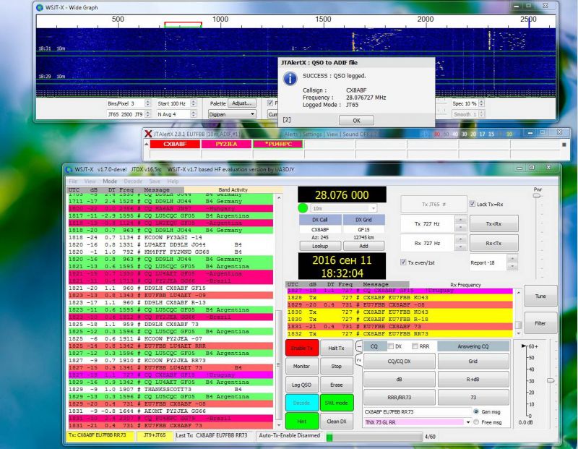
Task: Click the red Enable Tx button
Action: pyautogui.click(x=302, y=348)
